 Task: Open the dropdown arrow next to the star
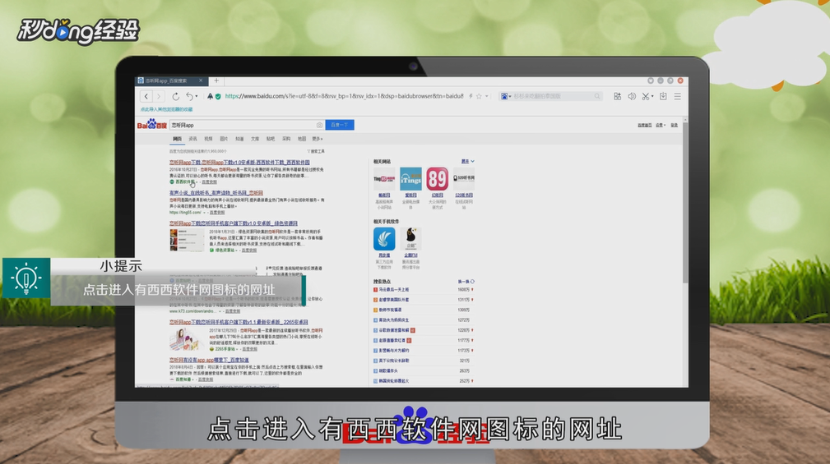[x=486, y=96]
